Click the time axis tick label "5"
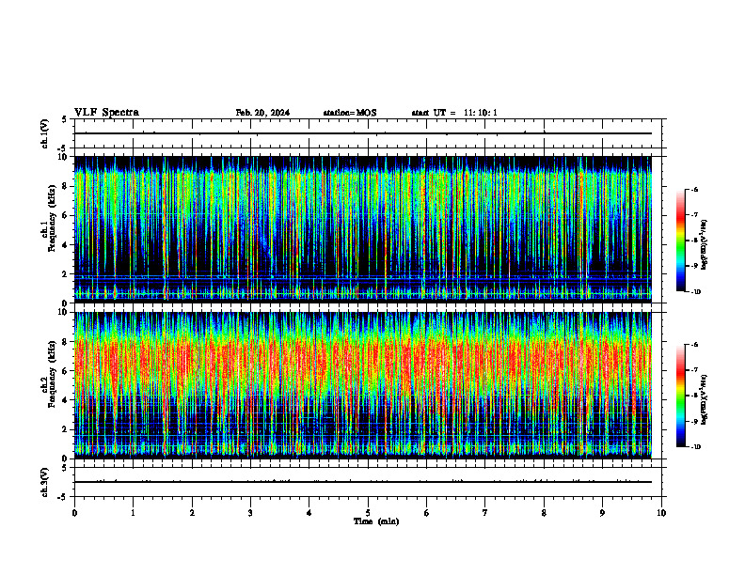This screenshot has width=745, height=575. click(368, 513)
